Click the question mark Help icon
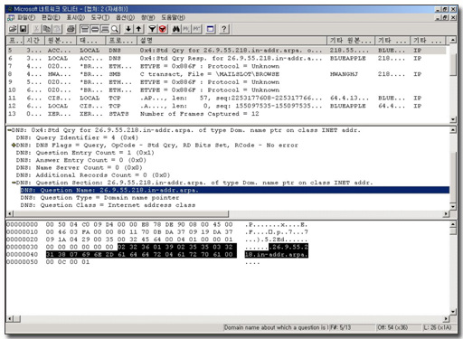 223,29
